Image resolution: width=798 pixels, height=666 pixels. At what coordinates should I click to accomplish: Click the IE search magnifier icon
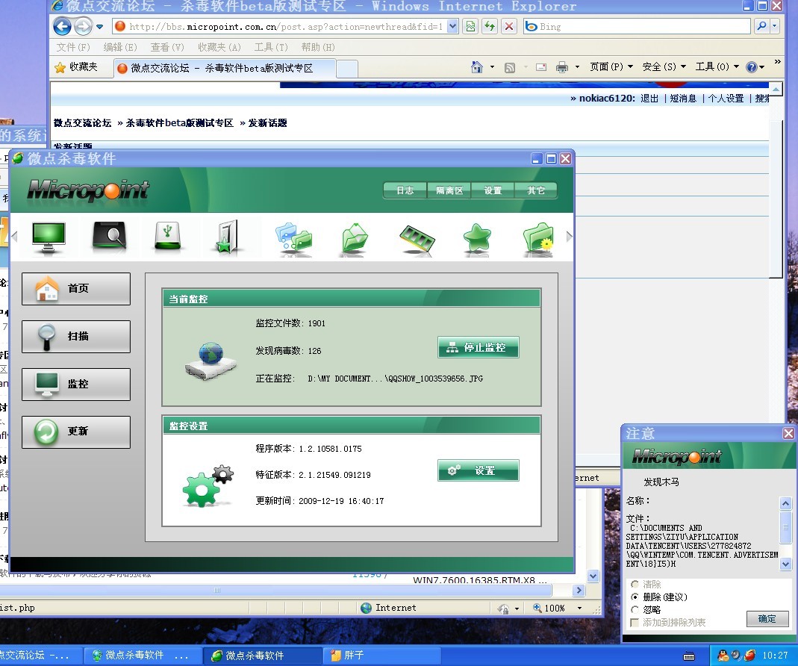click(762, 26)
